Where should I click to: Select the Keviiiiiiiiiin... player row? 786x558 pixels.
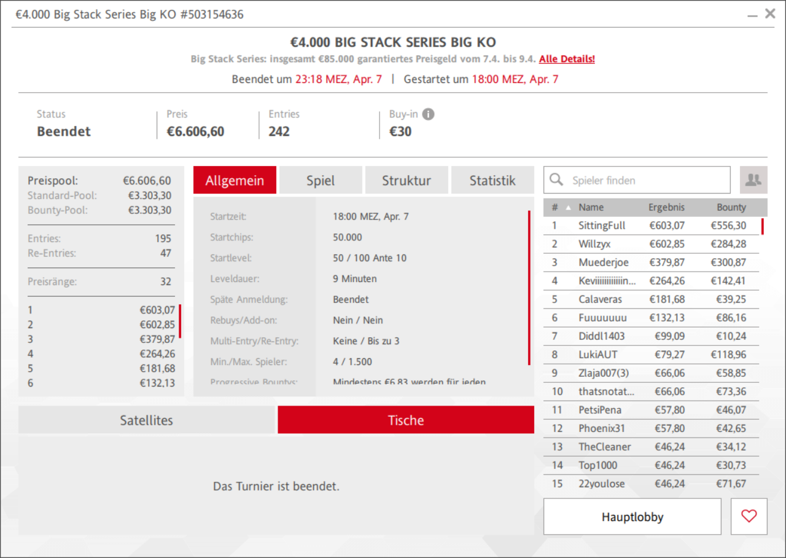click(x=652, y=281)
